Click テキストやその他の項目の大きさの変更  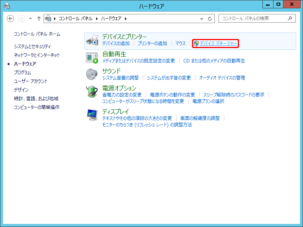(137, 118)
